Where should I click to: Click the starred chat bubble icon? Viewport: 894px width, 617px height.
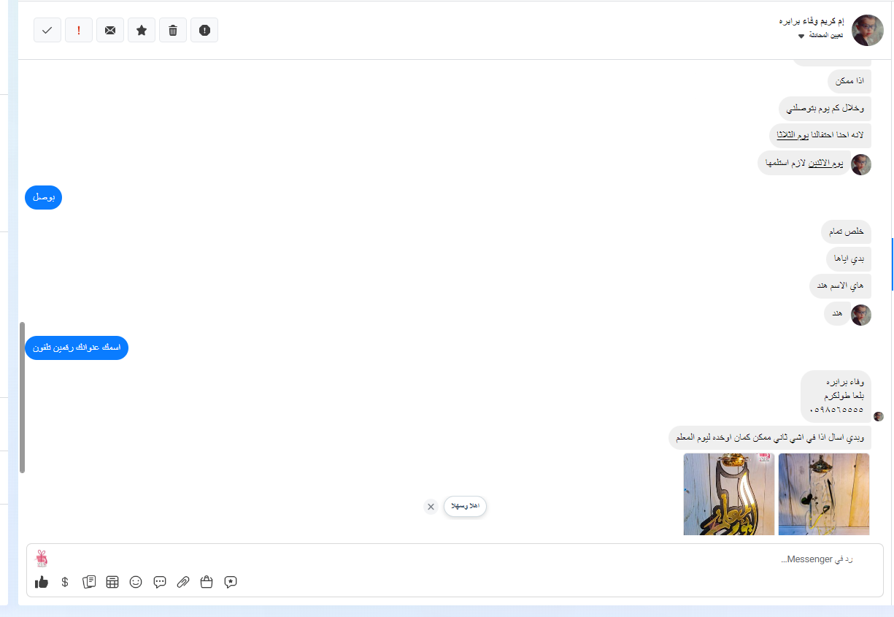point(231,582)
